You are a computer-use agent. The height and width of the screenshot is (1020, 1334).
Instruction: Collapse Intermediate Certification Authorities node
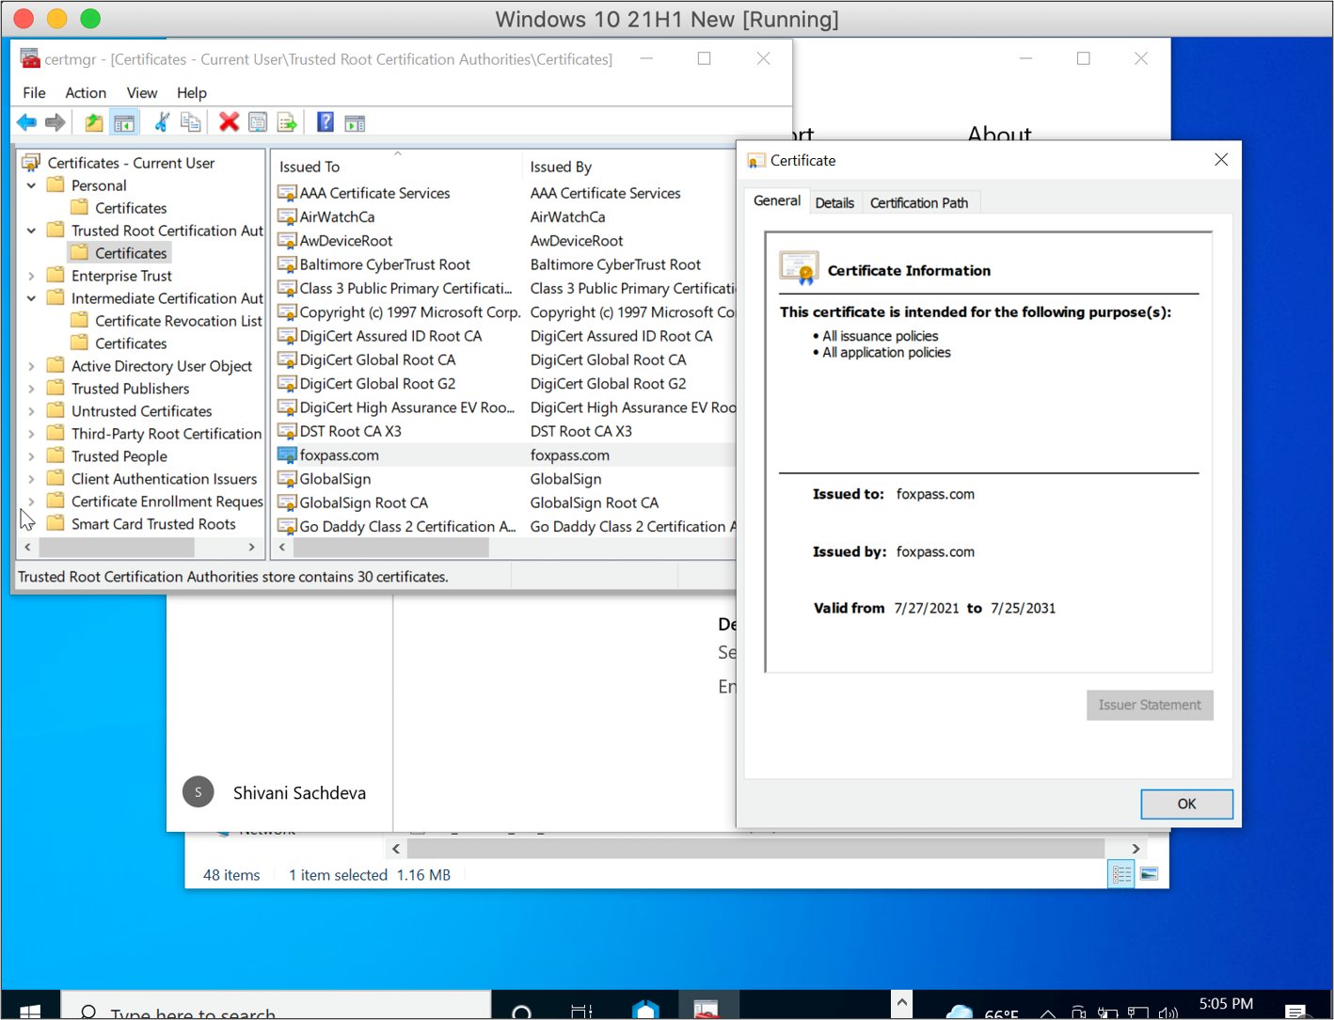(31, 298)
